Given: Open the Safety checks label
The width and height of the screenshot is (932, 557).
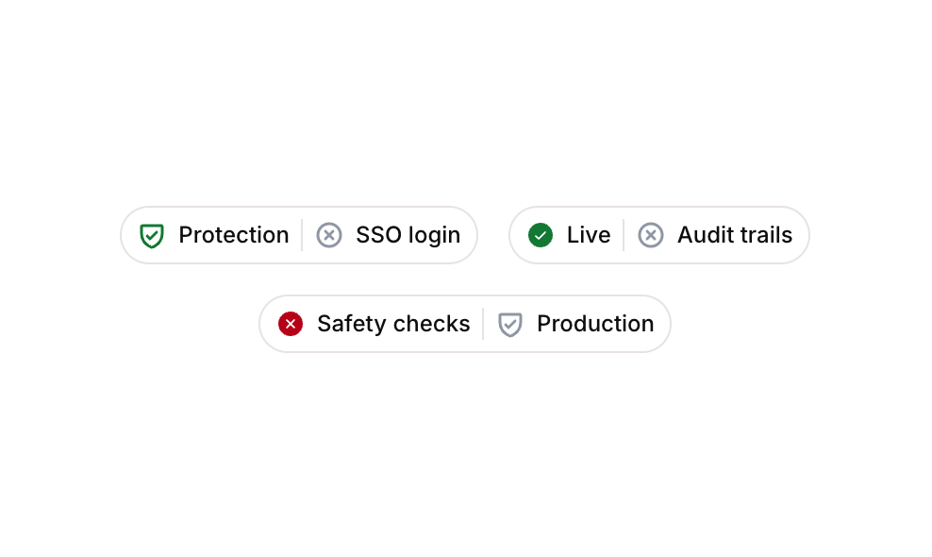Looking at the screenshot, I should 393,325.
